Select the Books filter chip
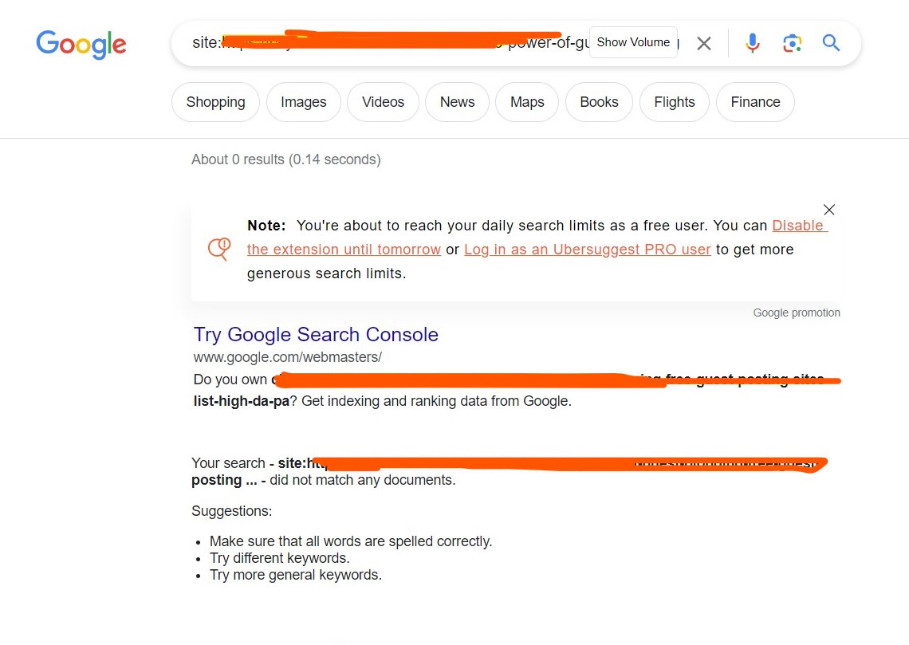The image size is (909, 645). 599,102
